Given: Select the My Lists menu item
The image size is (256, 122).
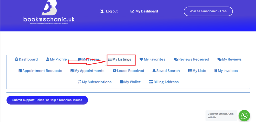Looking at the screenshot, I should pyautogui.click(x=197, y=71).
